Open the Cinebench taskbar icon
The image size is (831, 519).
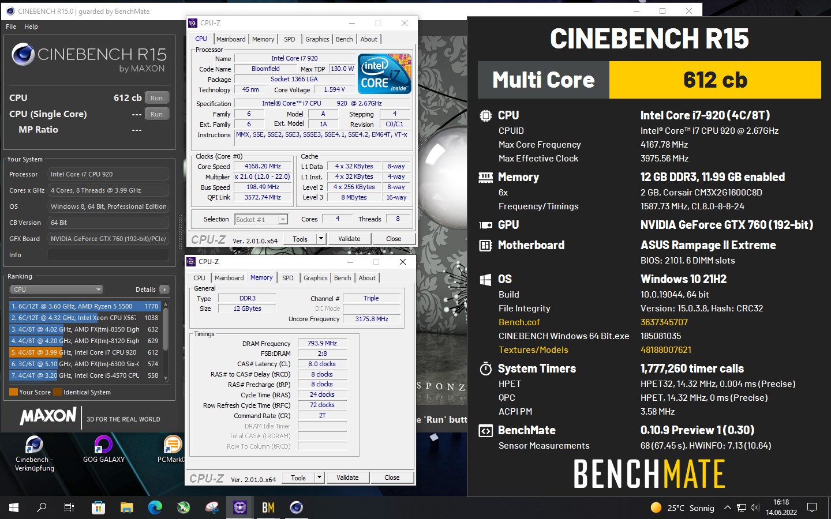(297, 507)
